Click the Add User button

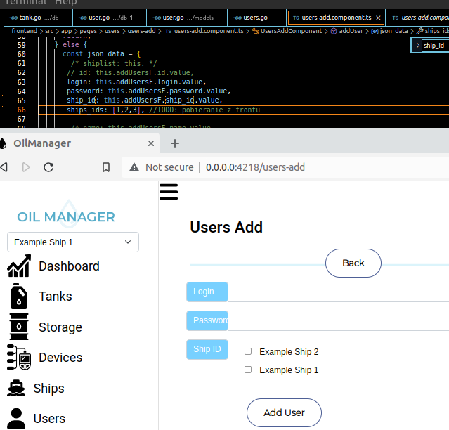[284, 412]
